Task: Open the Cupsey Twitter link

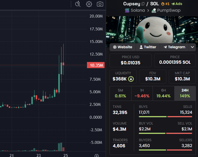Action: coord(148,47)
